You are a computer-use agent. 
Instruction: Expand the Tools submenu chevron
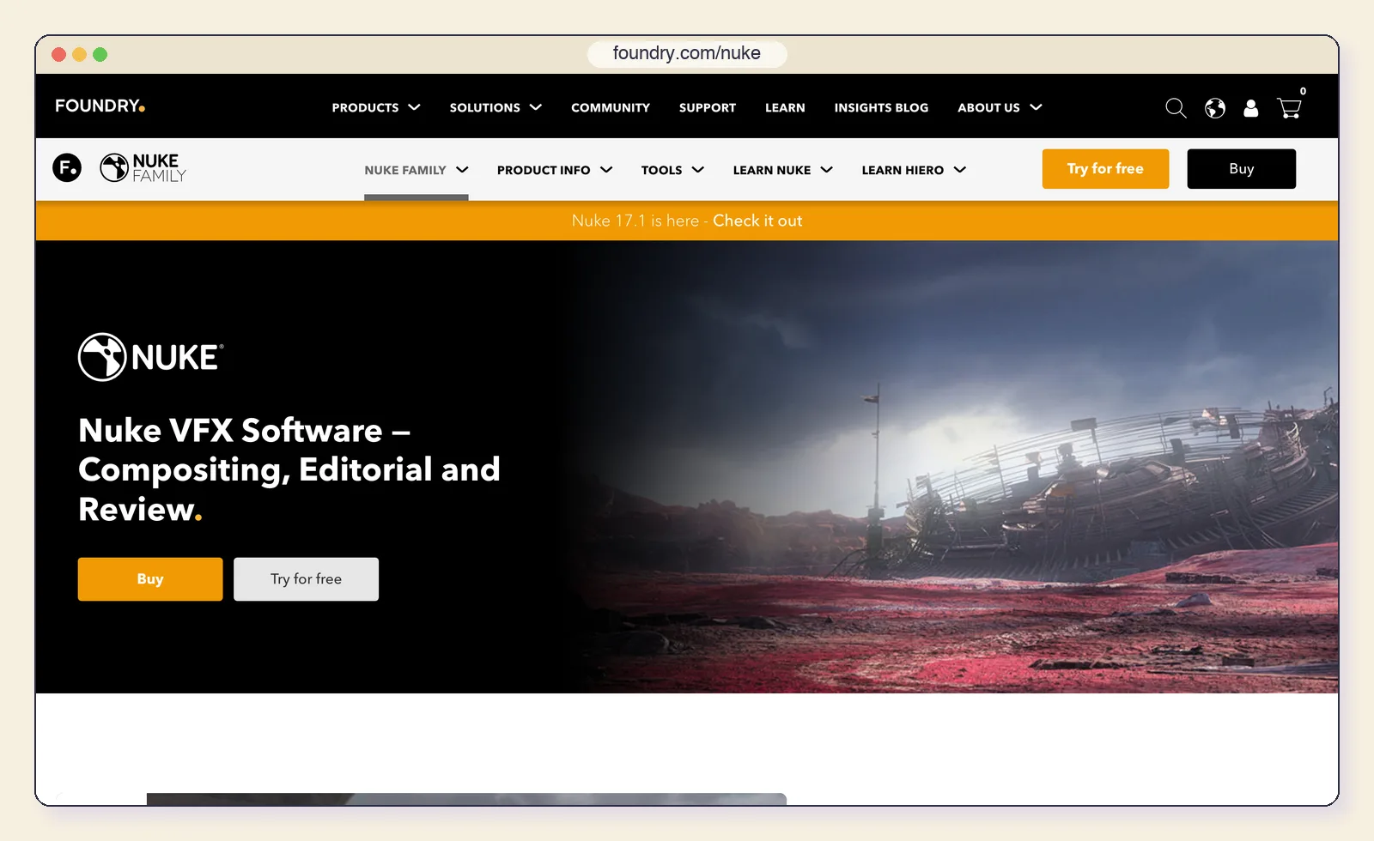point(698,170)
